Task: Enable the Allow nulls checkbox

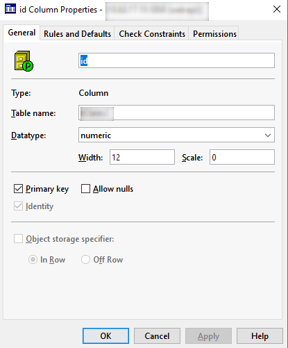Action: point(85,189)
